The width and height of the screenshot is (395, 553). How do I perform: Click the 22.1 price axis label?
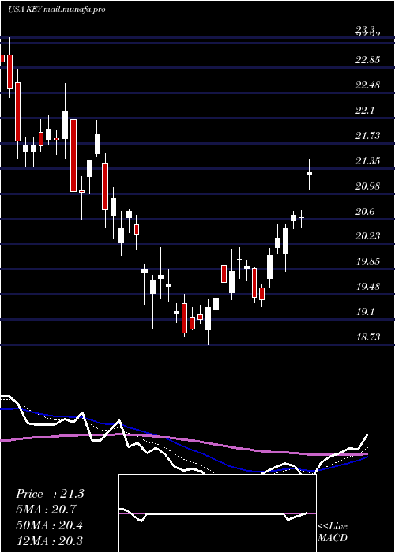point(365,111)
